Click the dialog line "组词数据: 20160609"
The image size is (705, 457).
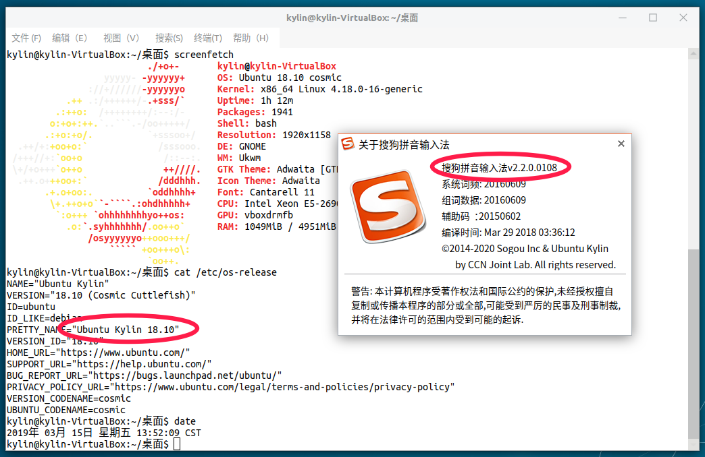coord(484,200)
